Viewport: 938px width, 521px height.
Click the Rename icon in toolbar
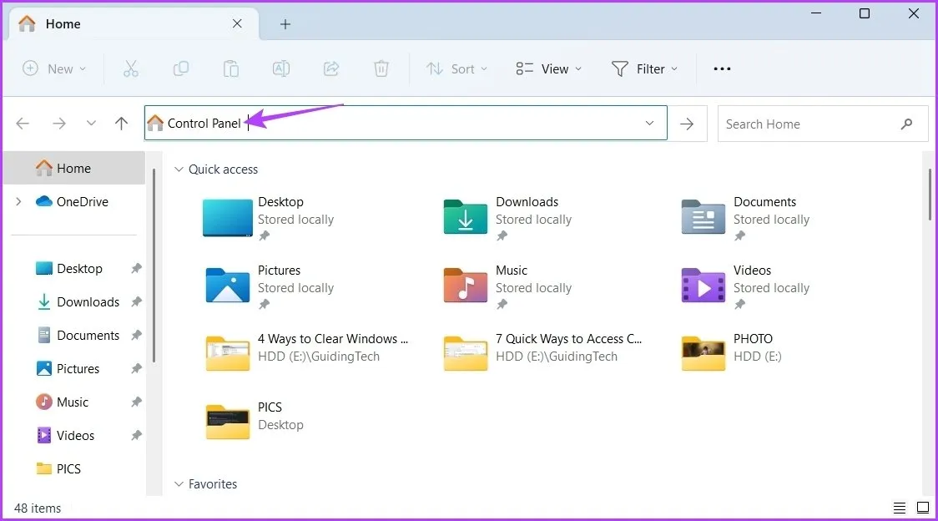(281, 69)
